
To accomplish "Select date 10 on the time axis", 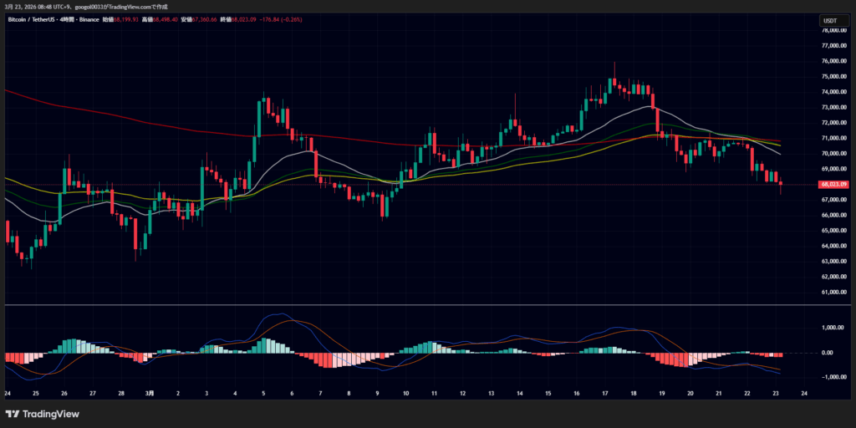I will 405,393.
